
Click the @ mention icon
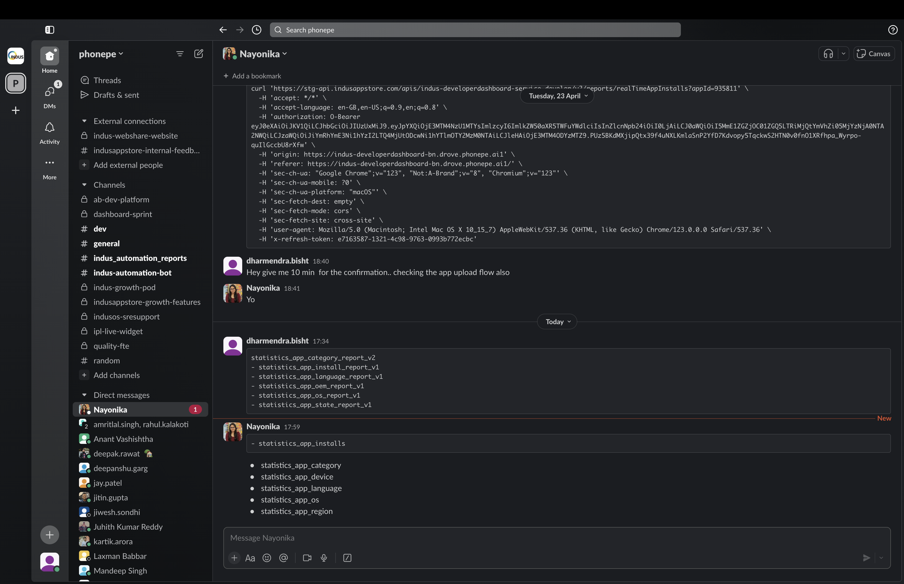click(x=283, y=558)
